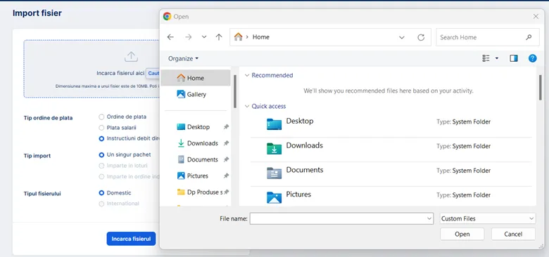Viewport: 549px width, 257px height.
Task: Select Gallery in the navigation pane
Action: click(x=196, y=94)
